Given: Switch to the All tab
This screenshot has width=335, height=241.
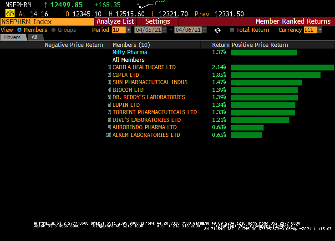Looking at the screenshot, I should coord(35,37).
